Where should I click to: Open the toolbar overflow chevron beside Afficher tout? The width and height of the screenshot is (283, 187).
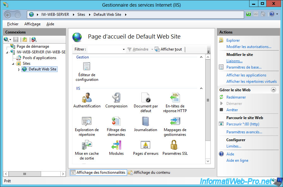point(208,51)
